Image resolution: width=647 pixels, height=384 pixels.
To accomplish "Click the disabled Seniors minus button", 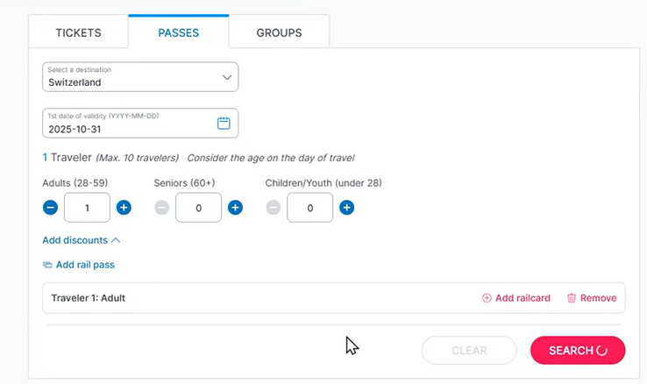I will click(x=161, y=208).
